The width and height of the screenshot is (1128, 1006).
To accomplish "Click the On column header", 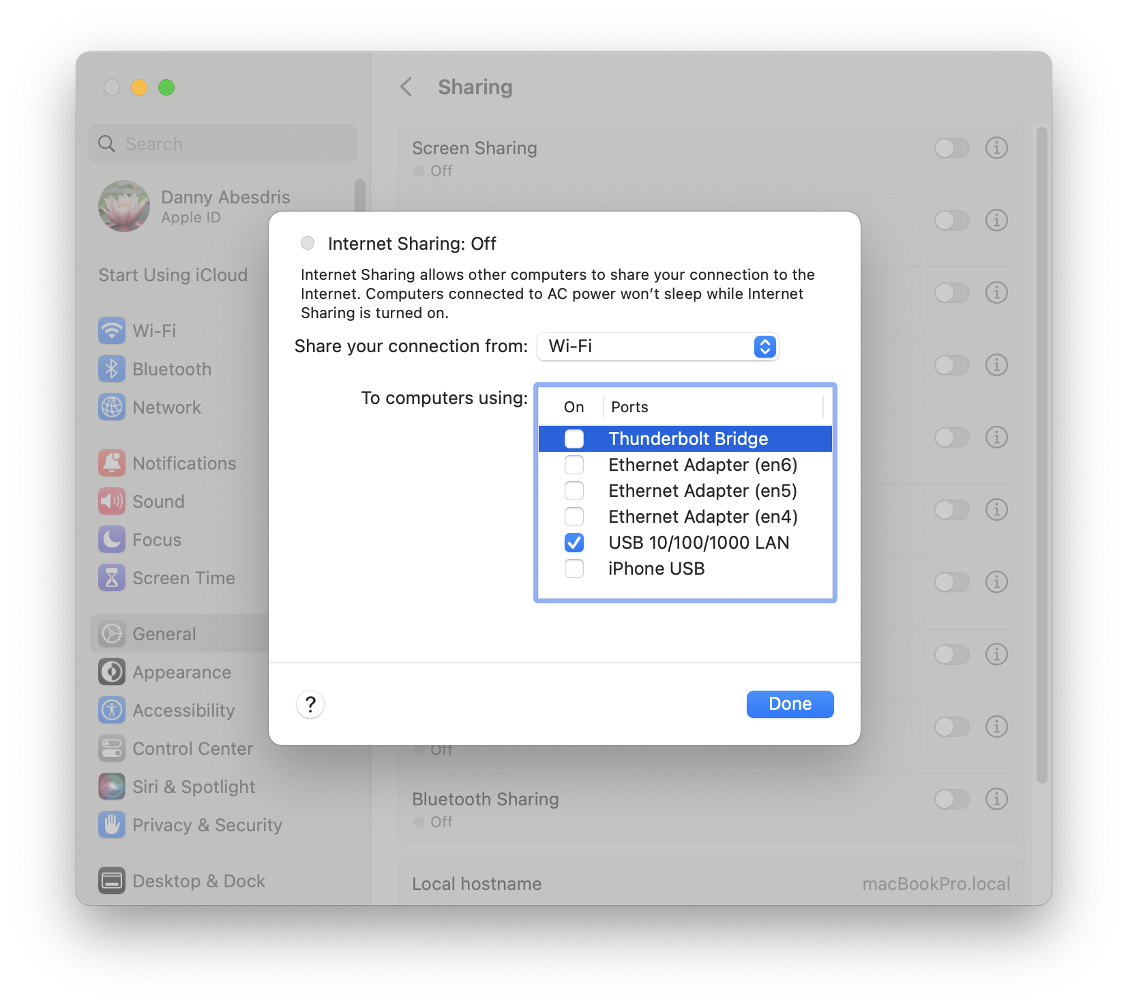I will click(574, 407).
